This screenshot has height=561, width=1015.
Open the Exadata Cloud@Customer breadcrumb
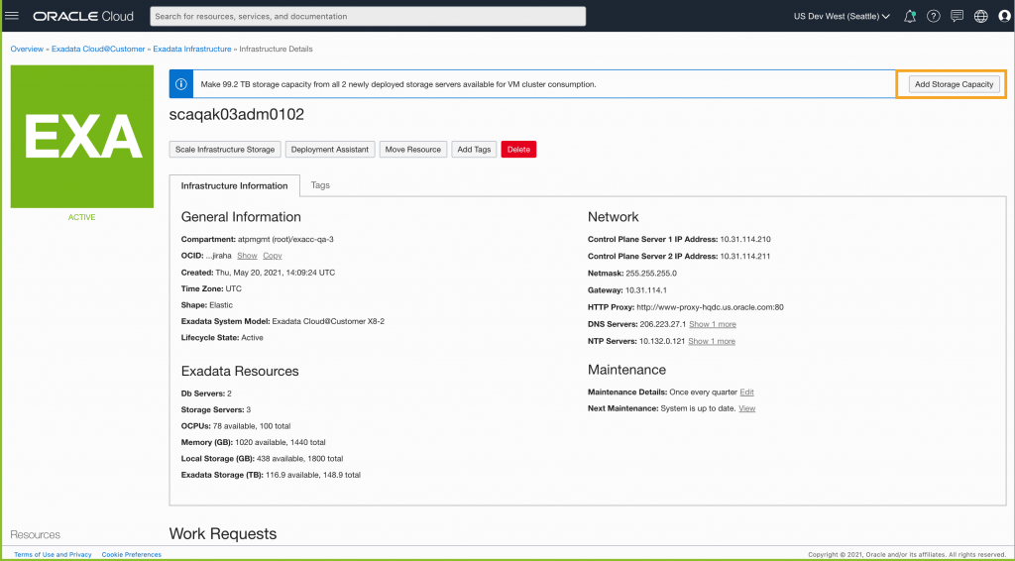click(98, 50)
